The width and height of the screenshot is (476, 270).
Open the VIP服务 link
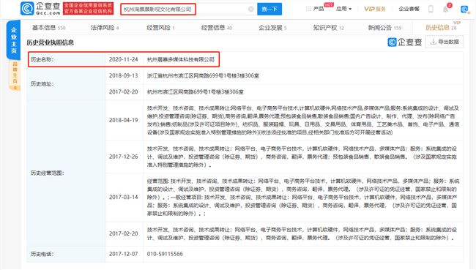(x=375, y=9)
